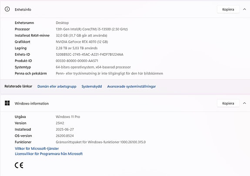Click the Funktioner label

pyautogui.click(x=23, y=142)
